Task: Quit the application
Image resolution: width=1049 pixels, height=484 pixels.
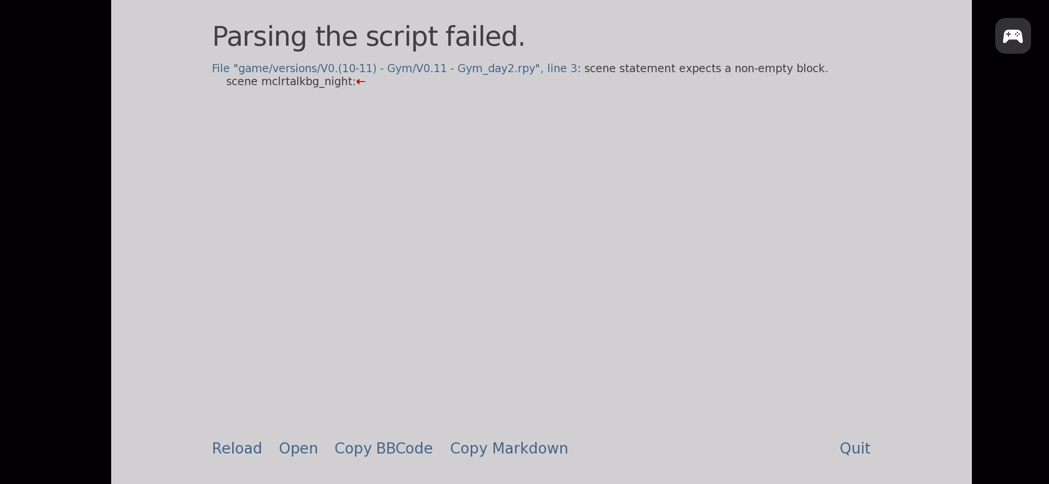Action: pos(854,448)
